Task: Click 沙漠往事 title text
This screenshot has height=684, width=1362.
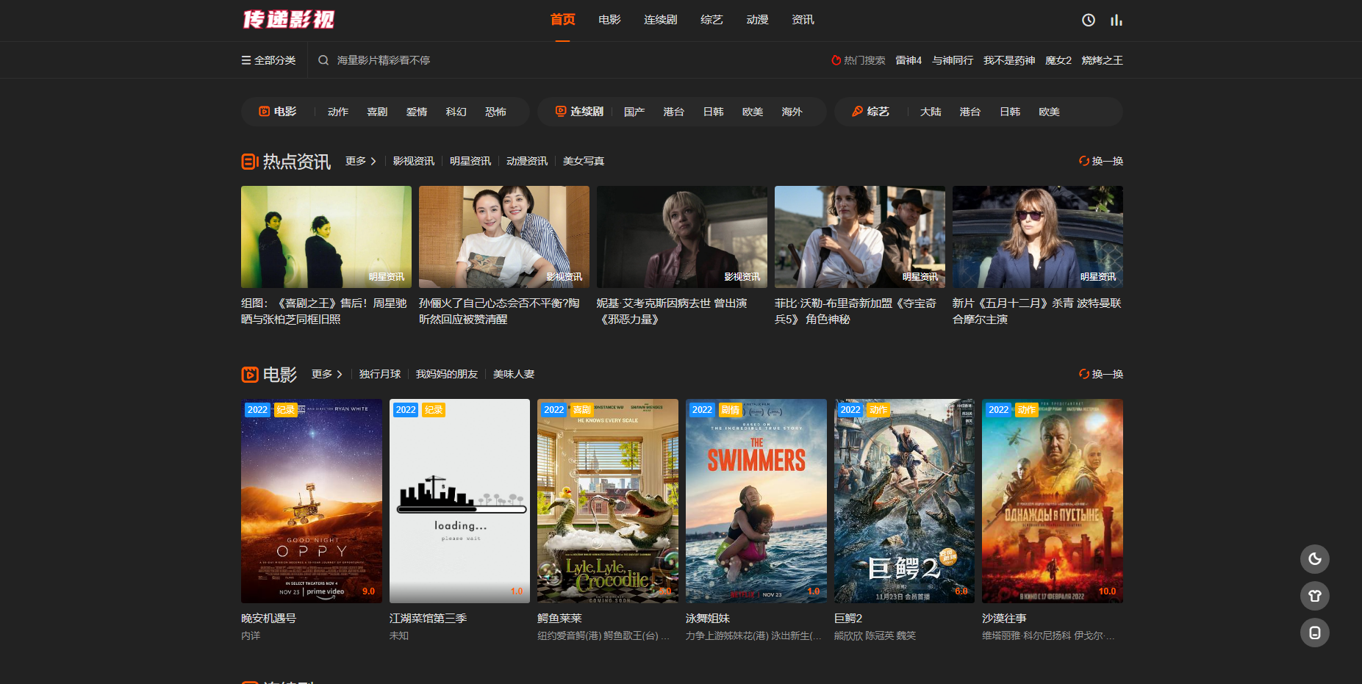Action: (x=1004, y=619)
